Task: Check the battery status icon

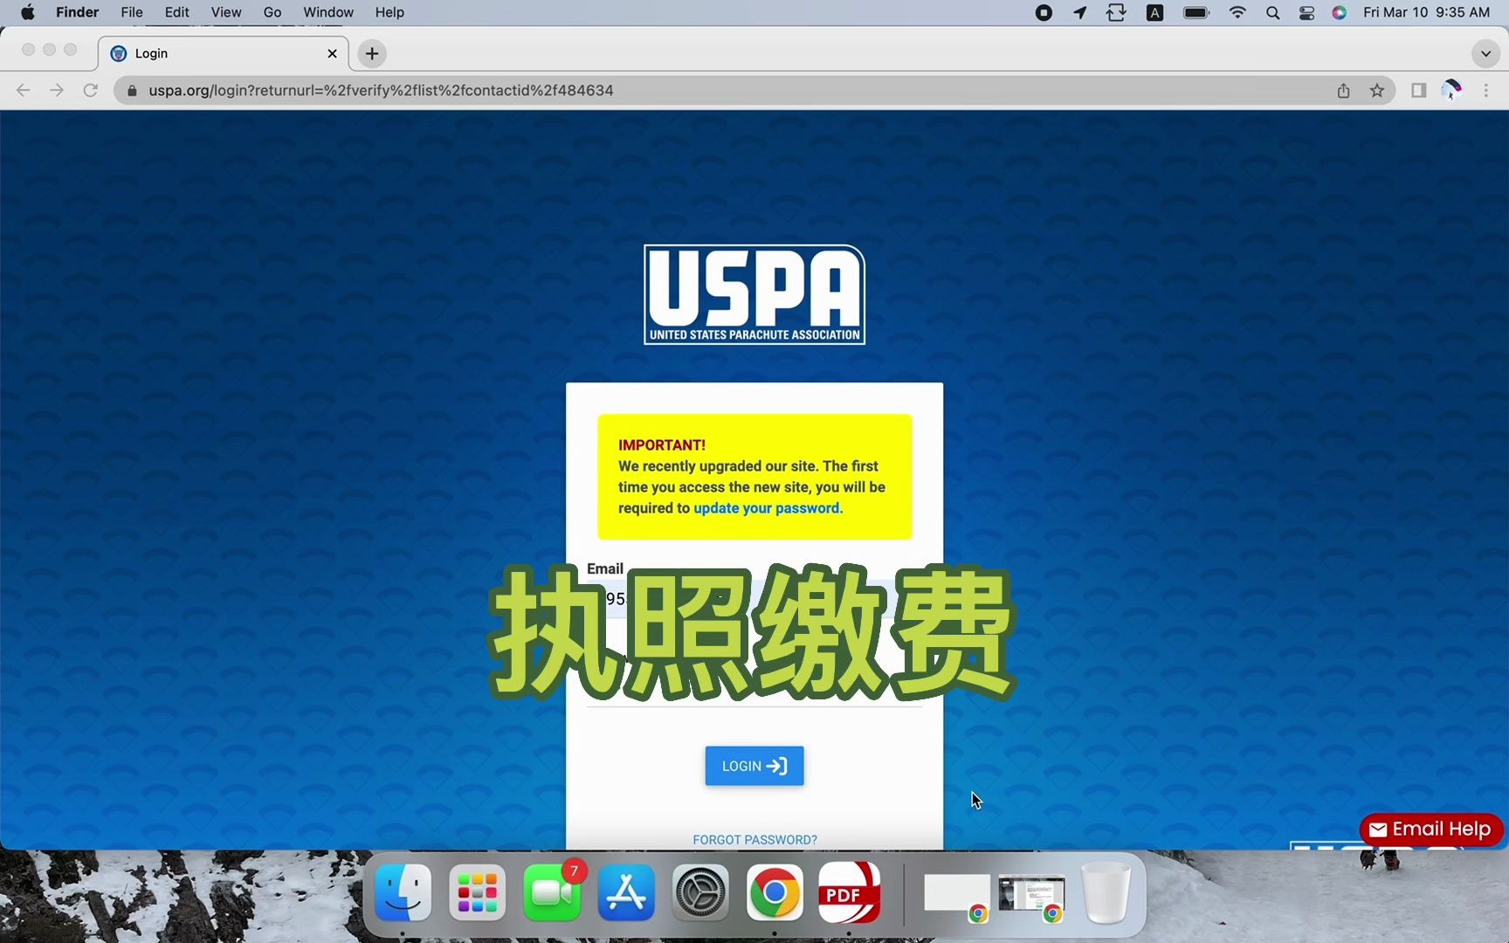Action: (x=1195, y=12)
